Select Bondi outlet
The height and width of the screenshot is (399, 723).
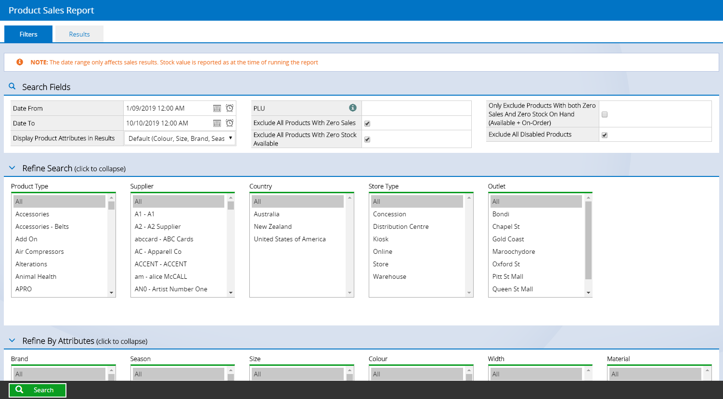(x=536, y=214)
